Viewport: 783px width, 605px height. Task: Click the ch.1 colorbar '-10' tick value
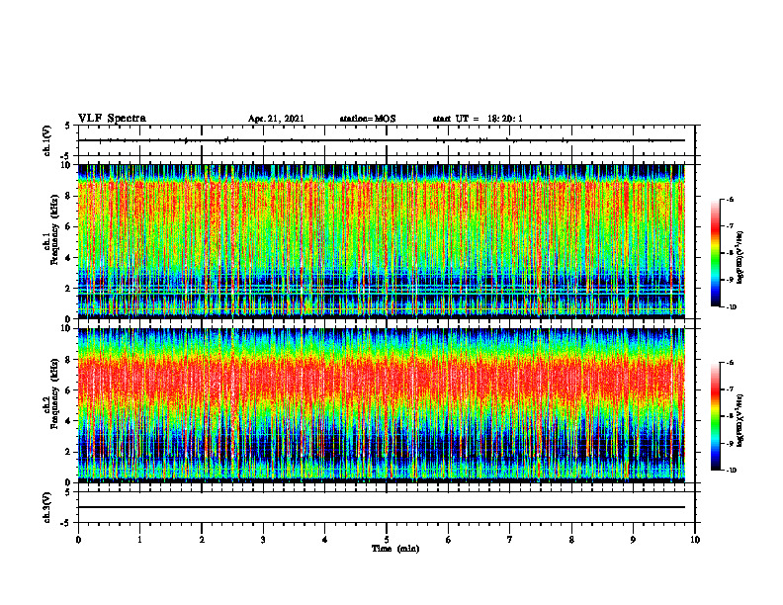pos(732,307)
